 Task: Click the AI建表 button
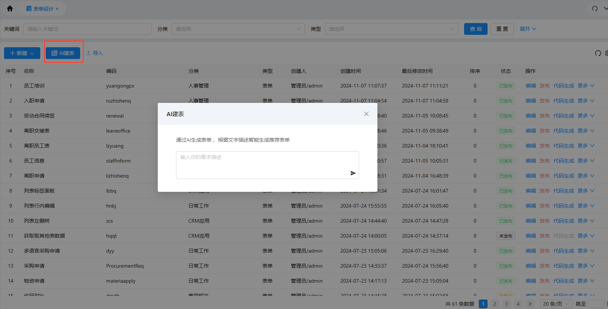(x=63, y=53)
